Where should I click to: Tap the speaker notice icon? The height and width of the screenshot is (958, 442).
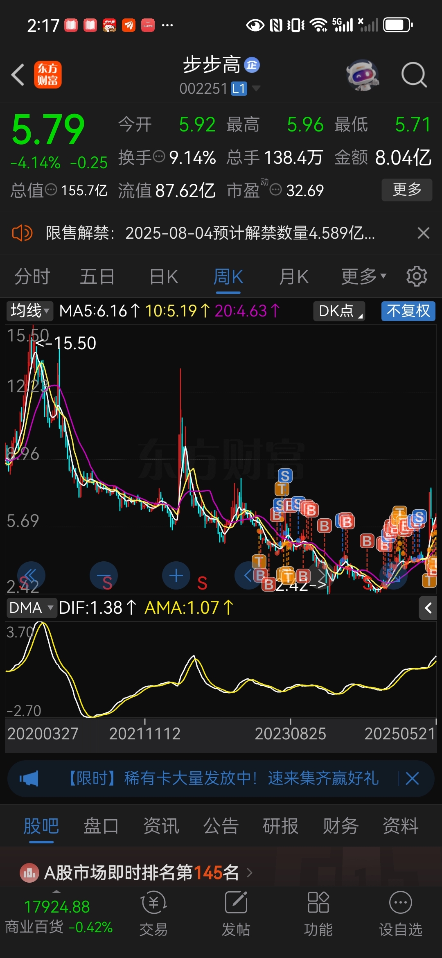[x=22, y=233]
